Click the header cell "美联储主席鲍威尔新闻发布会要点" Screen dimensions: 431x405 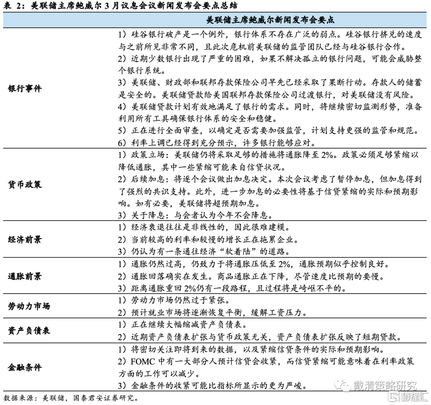[x=271, y=20]
